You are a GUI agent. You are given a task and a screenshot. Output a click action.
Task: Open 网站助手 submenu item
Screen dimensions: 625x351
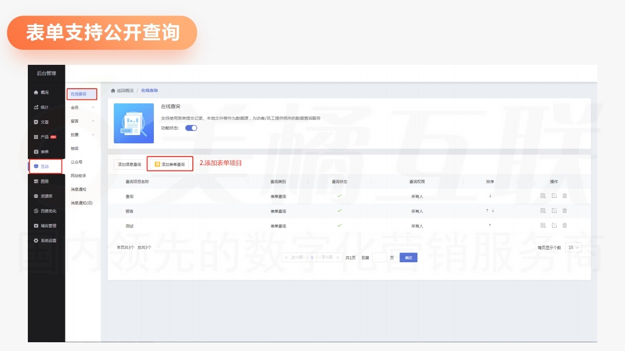pos(79,175)
